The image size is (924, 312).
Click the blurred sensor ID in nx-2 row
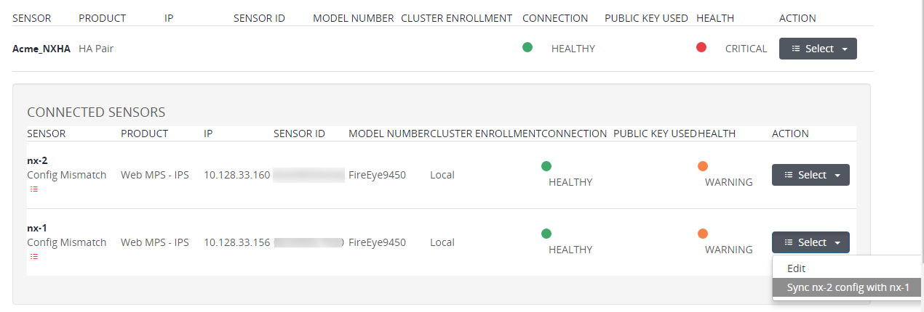(x=308, y=175)
